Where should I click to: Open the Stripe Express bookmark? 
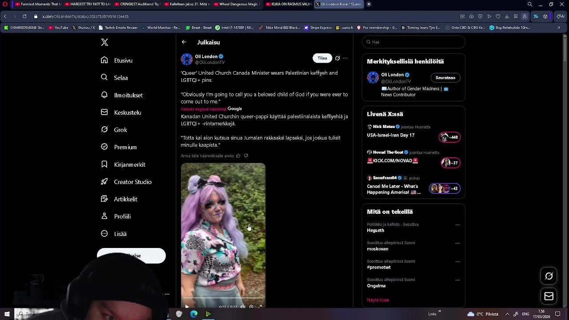tap(318, 28)
